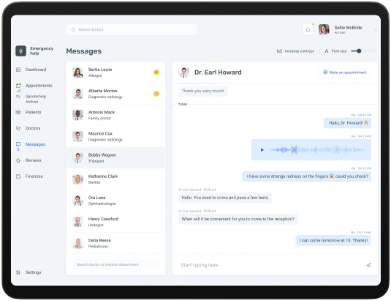Click the Font size letter icon
The width and height of the screenshot is (391, 301).
(326, 51)
